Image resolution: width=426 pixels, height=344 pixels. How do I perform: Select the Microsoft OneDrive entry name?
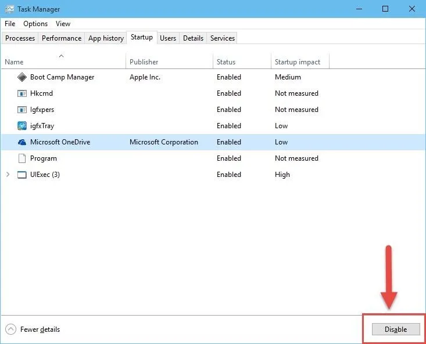[x=60, y=142]
